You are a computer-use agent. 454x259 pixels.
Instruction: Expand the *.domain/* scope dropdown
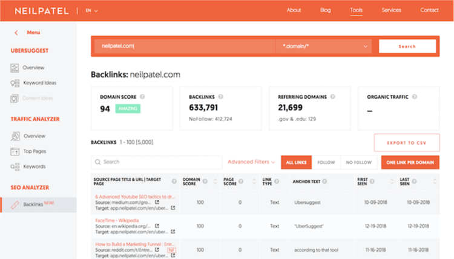[x=324, y=47]
